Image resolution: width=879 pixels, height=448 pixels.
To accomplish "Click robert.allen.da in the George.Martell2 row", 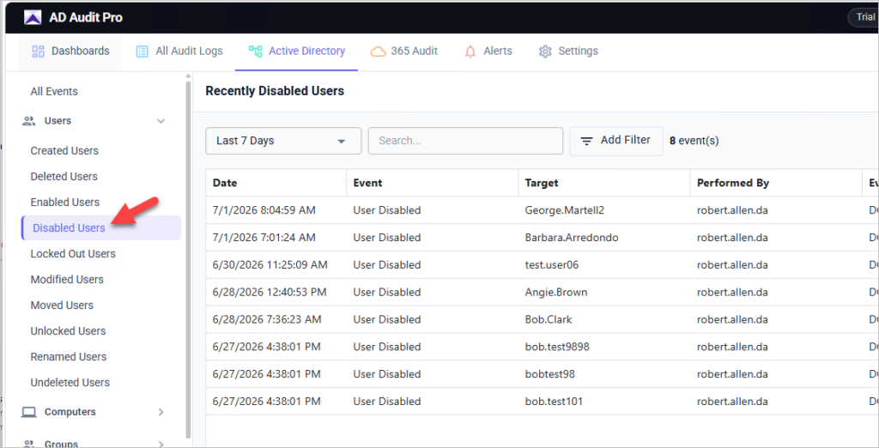I will [732, 210].
